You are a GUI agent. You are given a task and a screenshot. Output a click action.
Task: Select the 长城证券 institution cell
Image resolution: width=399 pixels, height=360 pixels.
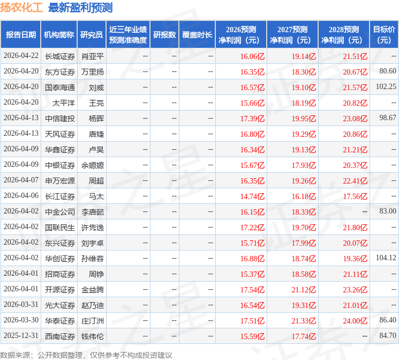(x=60, y=56)
